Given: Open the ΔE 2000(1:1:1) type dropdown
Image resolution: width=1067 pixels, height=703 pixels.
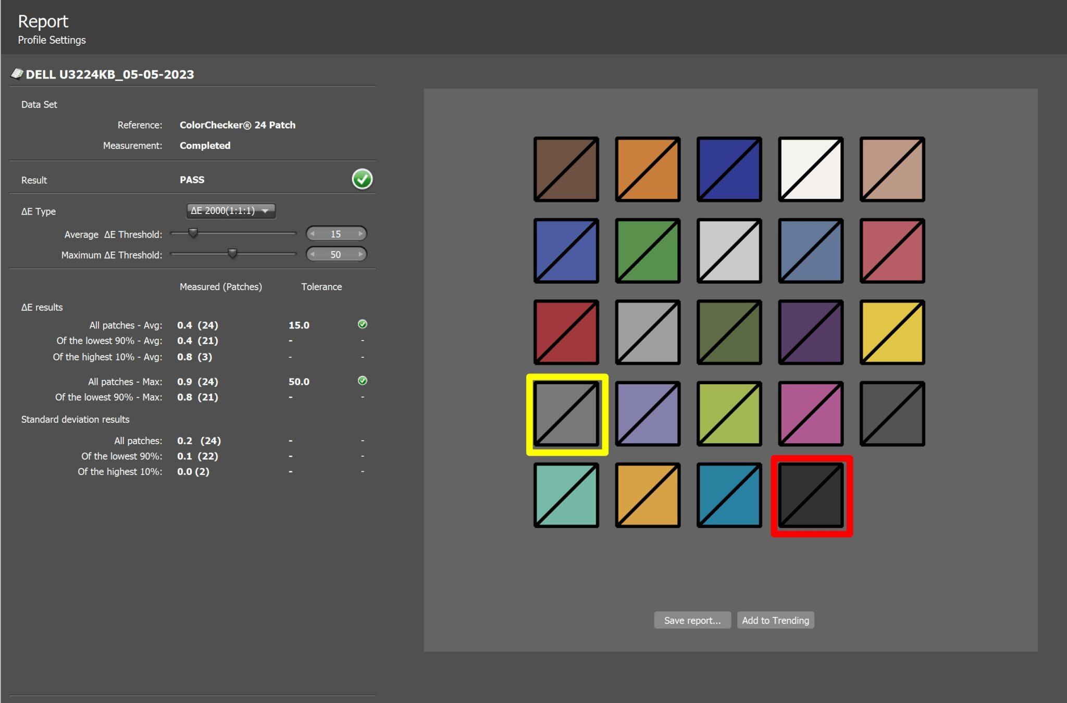Looking at the screenshot, I should click(x=231, y=211).
